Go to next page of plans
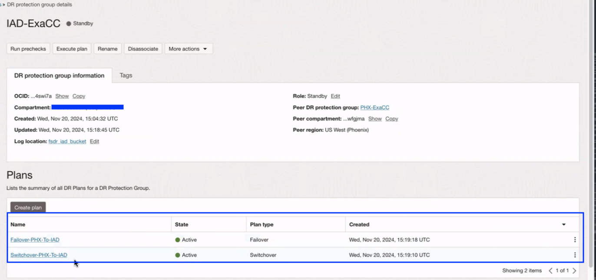The height and width of the screenshot is (280, 596). (x=574, y=270)
